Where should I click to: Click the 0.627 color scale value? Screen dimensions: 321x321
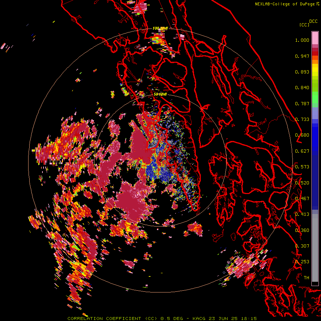click(302, 151)
